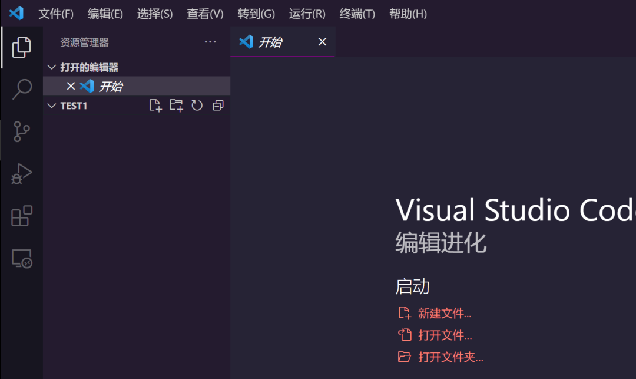Open the Explorer view in activity bar
Image resolution: width=636 pixels, height=379 pixels.
[x=22, y=48]
